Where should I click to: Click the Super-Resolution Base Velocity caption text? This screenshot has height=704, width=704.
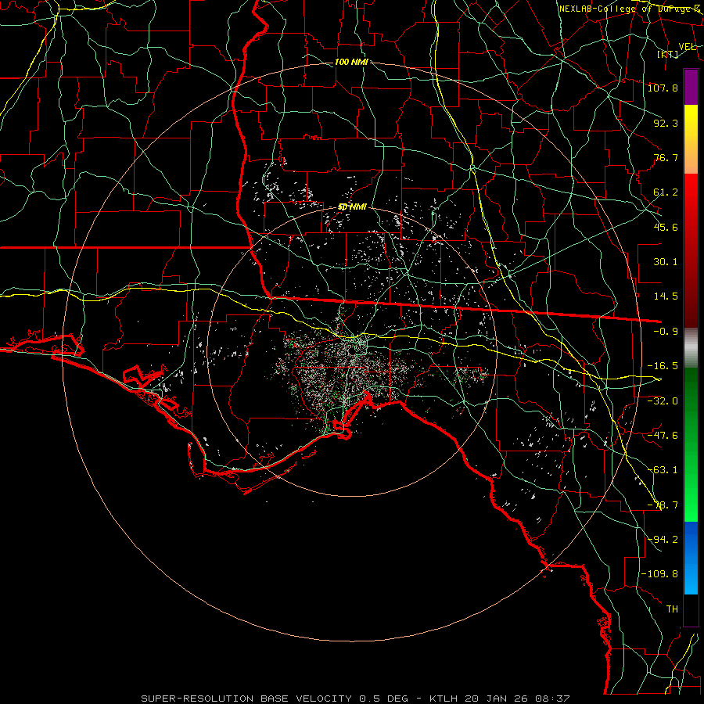[x=355, y=699]
